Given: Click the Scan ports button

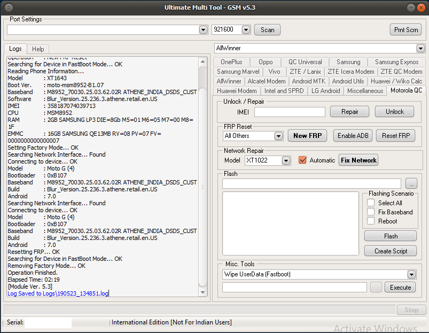Looking at the screenshot, I should click(x=267, y=30).
